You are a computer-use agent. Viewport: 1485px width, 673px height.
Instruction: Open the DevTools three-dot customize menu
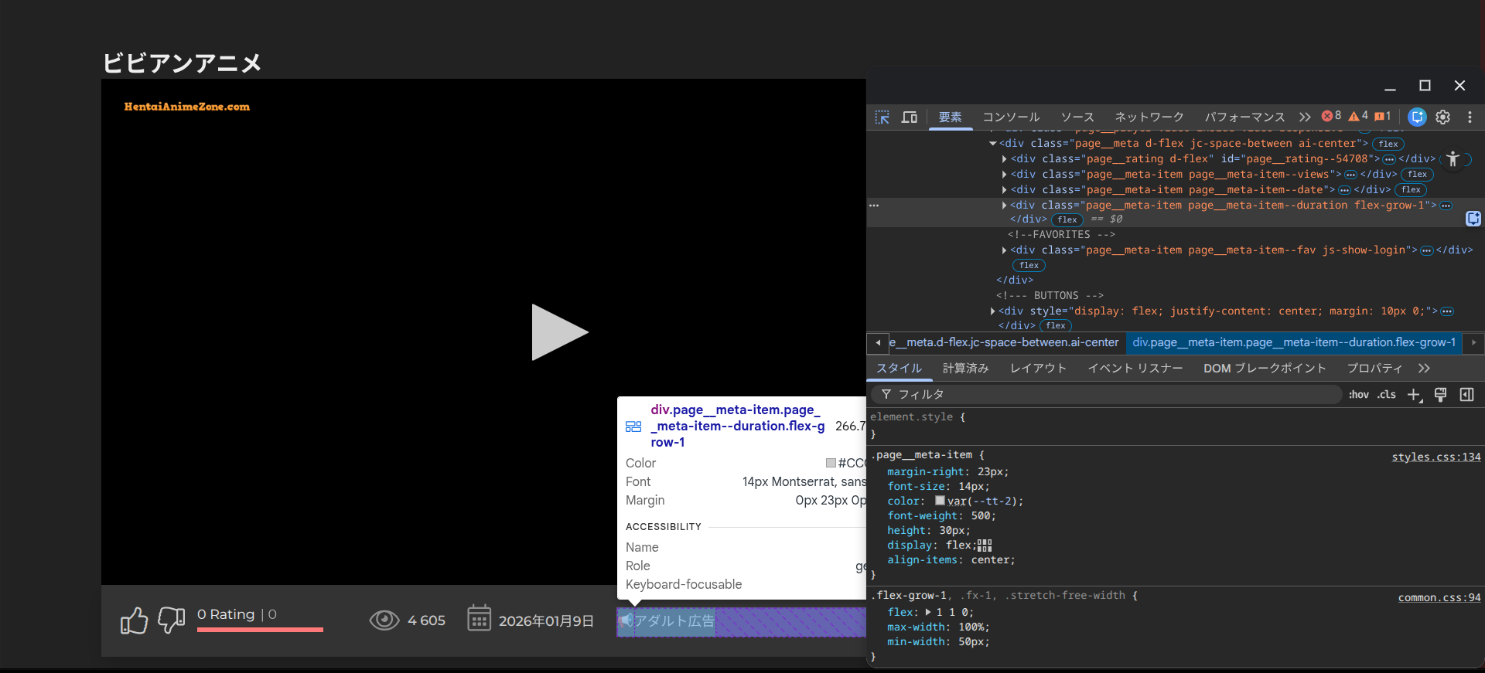click(x=1470, y=117)
